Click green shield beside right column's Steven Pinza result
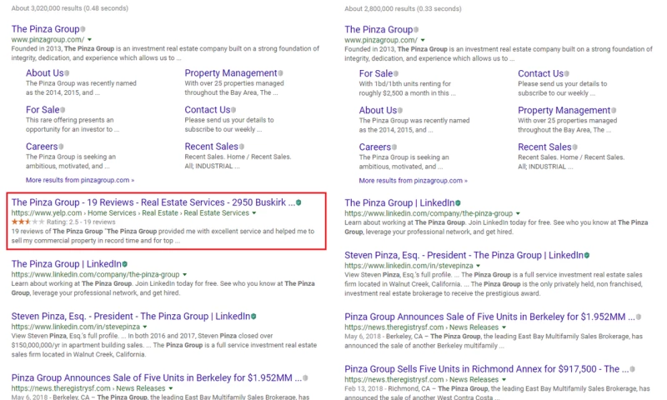Viewport: 667px width, 400px height. coord(587,256)
